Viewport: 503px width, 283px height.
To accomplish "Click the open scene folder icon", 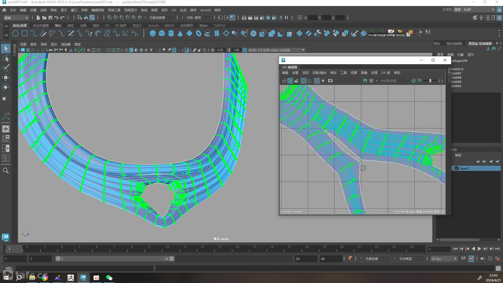I will [44, 18].
